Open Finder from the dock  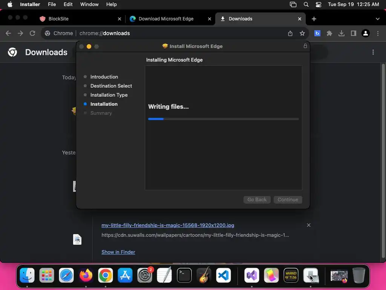(x=27, y=275)
